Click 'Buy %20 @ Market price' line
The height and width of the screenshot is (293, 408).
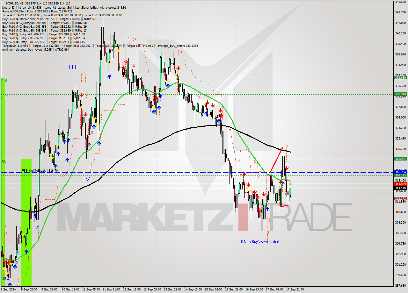point(49,19)
